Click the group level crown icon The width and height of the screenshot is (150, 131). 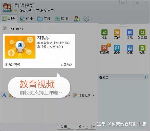click(x=16, y=11)
